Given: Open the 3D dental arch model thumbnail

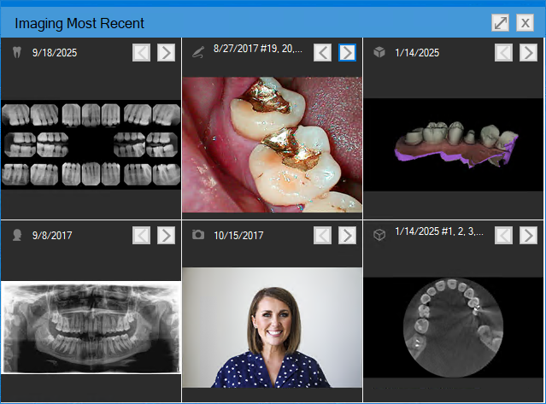Looking at the screenshot, I should point(454,143).
